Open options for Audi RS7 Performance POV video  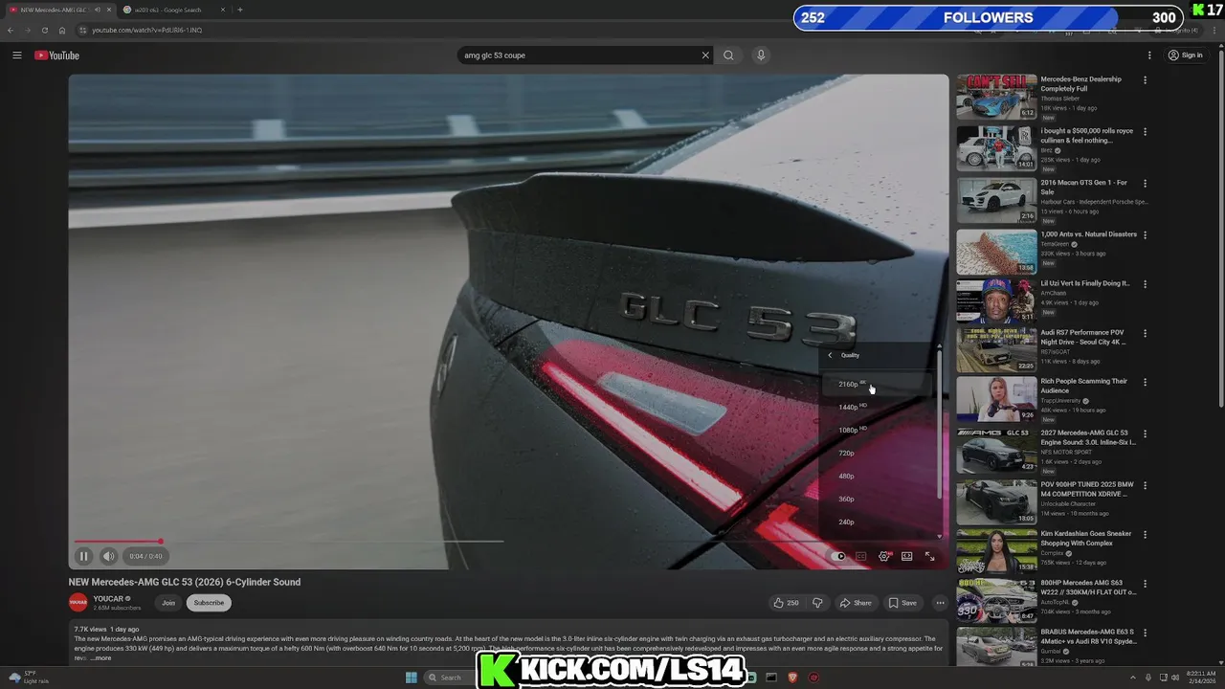1145,335
